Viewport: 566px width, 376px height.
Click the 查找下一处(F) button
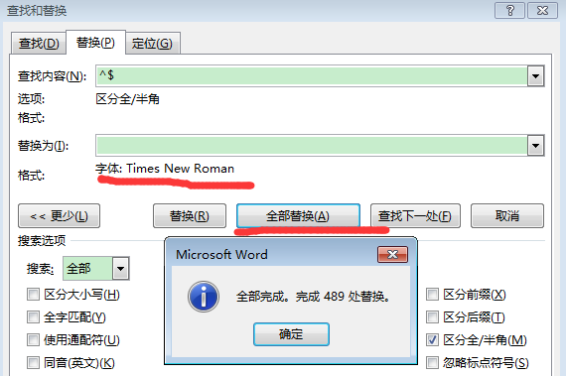415,216
